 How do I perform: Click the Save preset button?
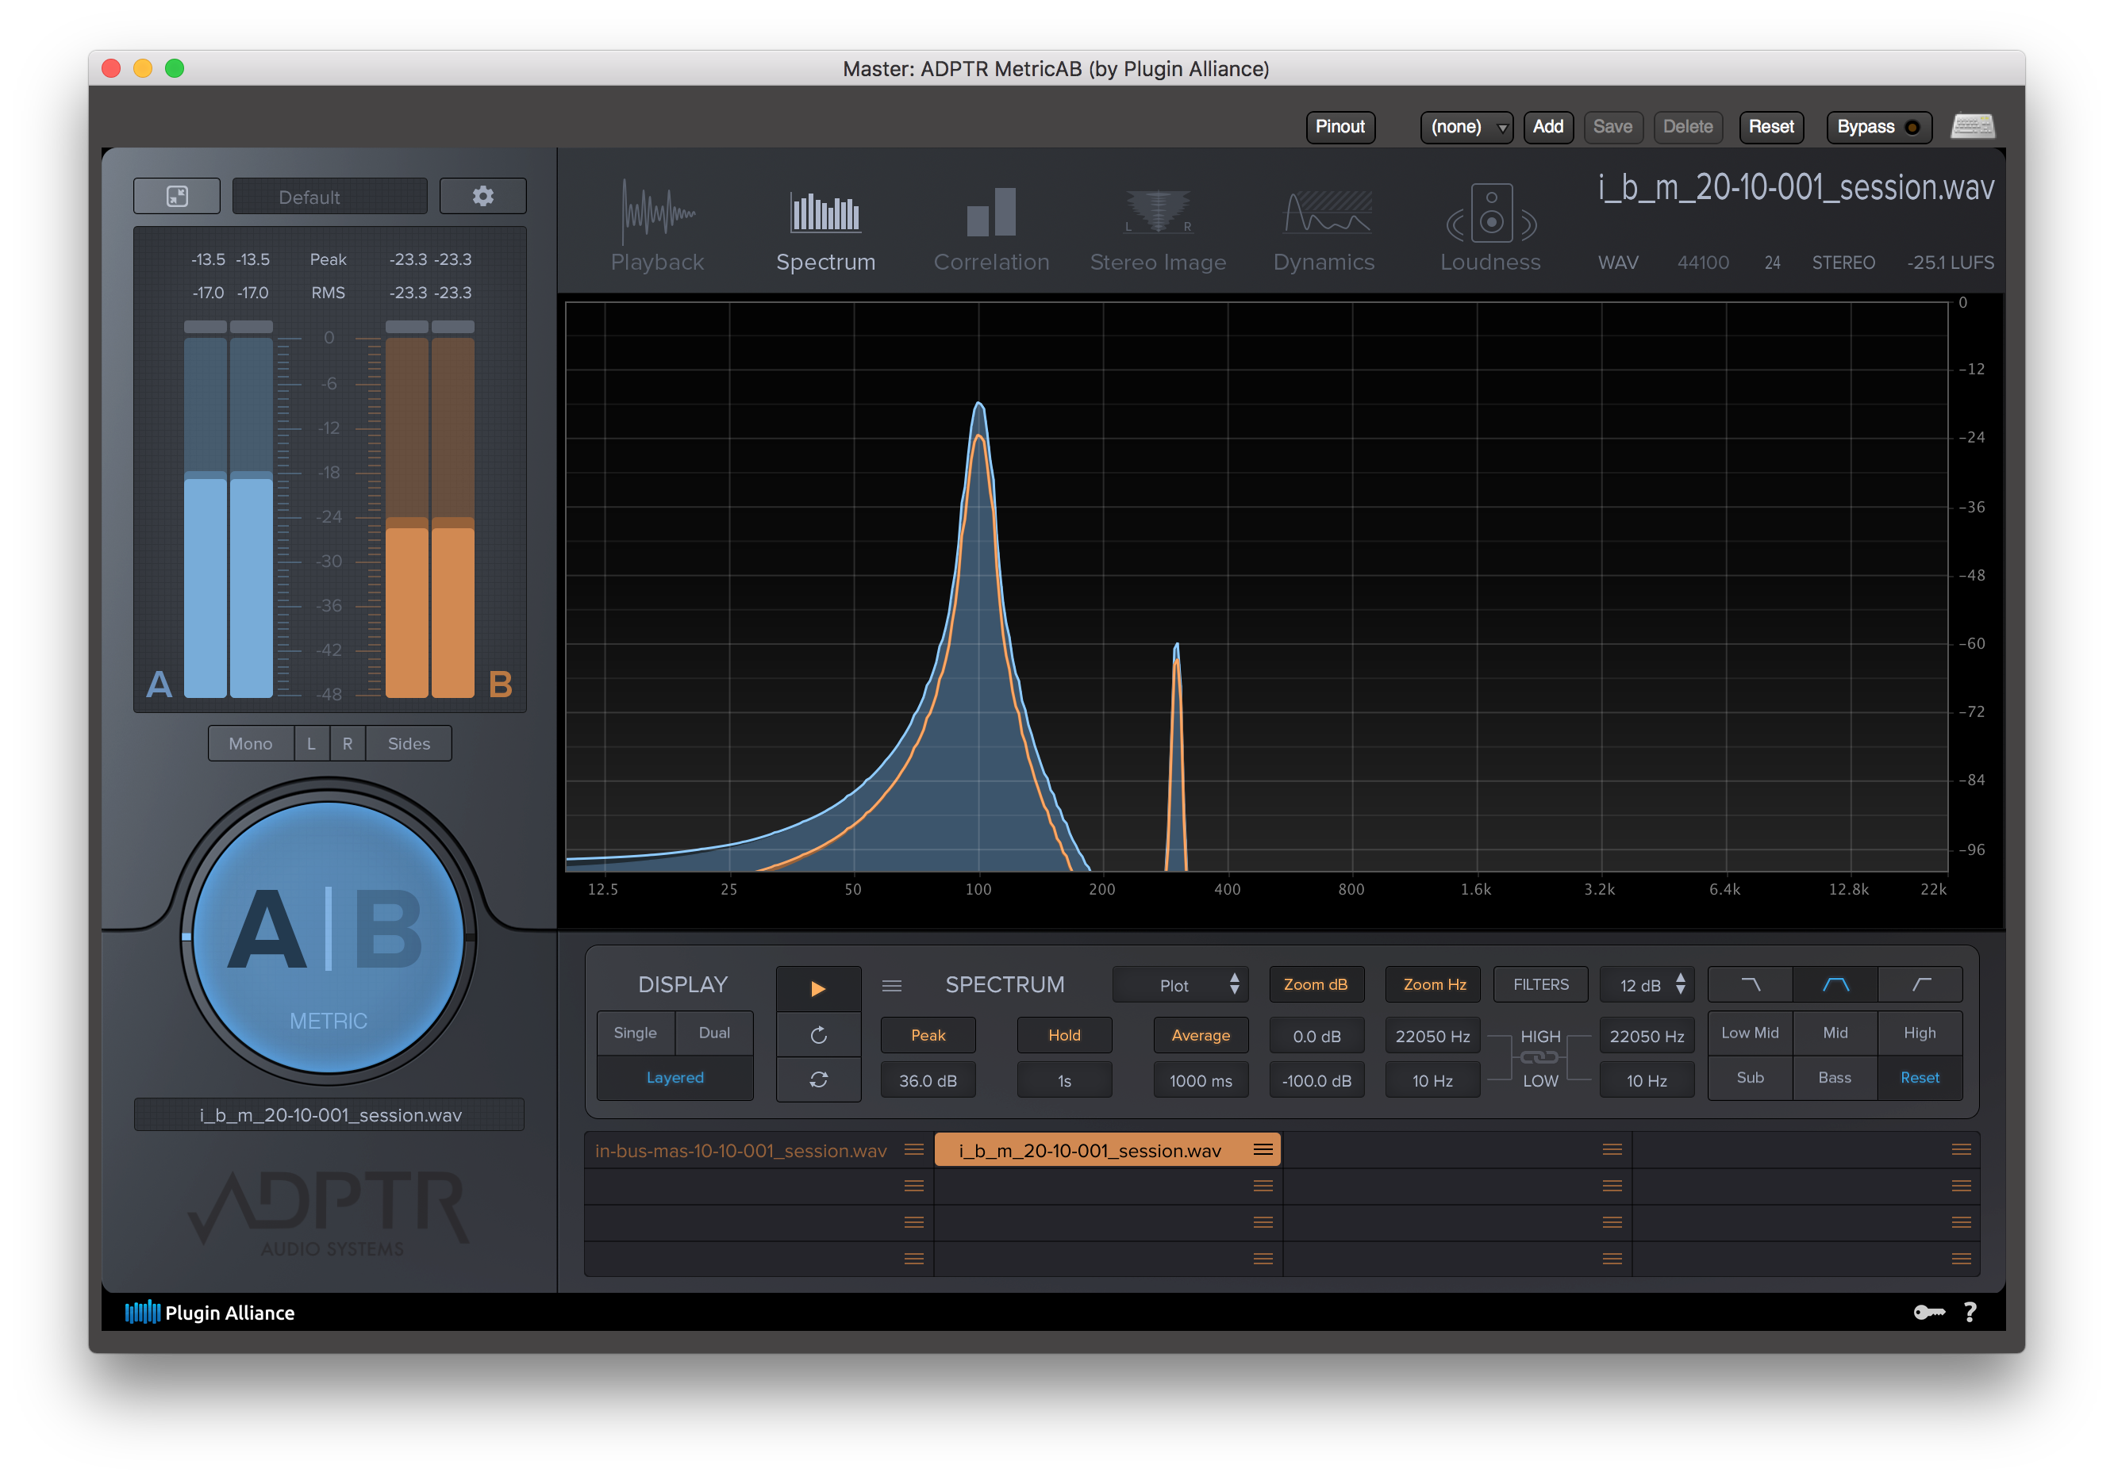[1612, 127]
